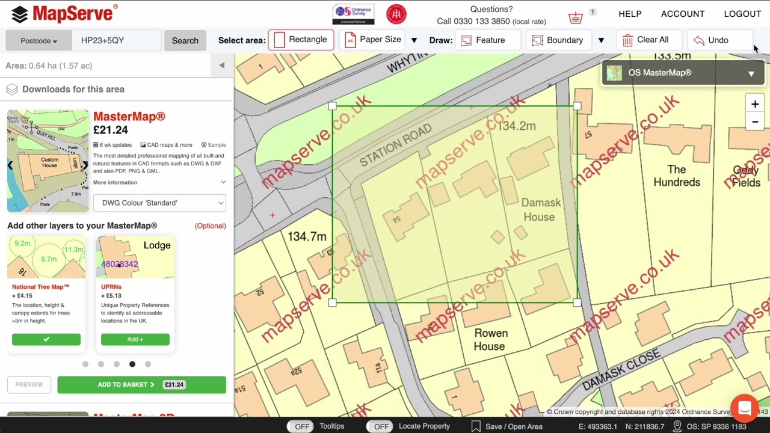Click The Hundreds map label

677,176
